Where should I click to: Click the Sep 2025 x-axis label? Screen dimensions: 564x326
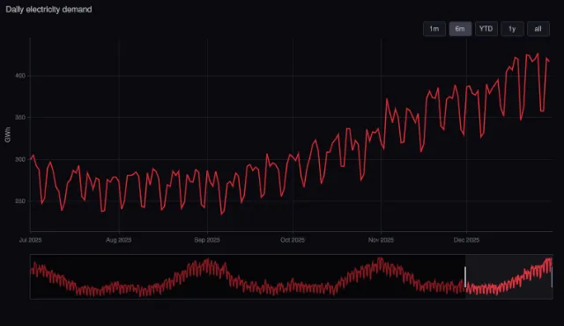[x=207, y=240]
